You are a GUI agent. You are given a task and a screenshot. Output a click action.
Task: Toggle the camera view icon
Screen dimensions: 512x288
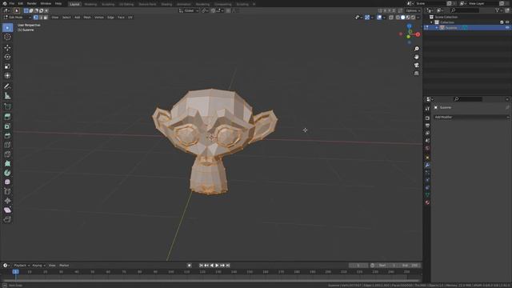tap(416, 66)
